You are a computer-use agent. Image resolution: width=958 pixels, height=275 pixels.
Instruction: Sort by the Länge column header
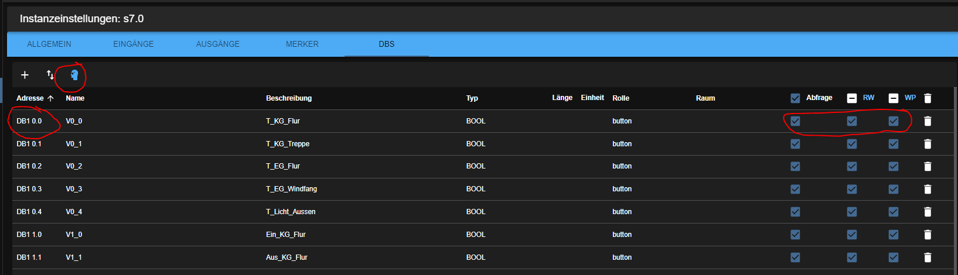click(x=562, y=98)
